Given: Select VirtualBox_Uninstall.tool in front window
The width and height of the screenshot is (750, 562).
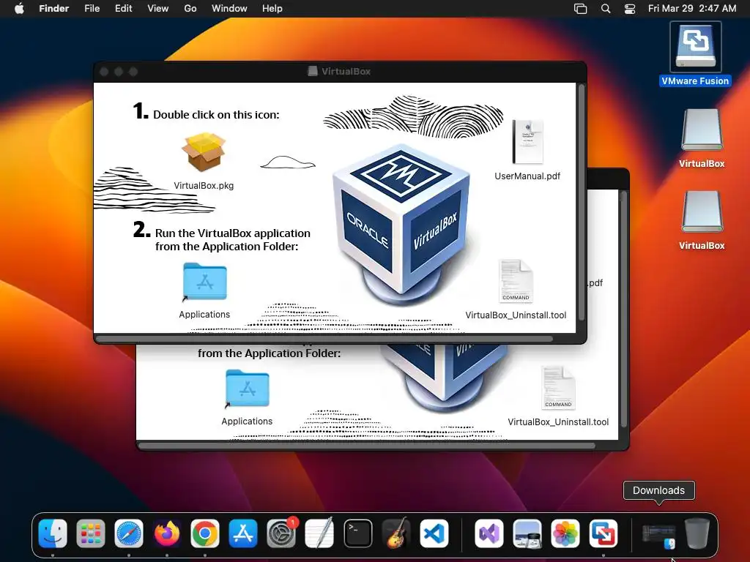Looking at the screenshot, I should pos(516,281).
